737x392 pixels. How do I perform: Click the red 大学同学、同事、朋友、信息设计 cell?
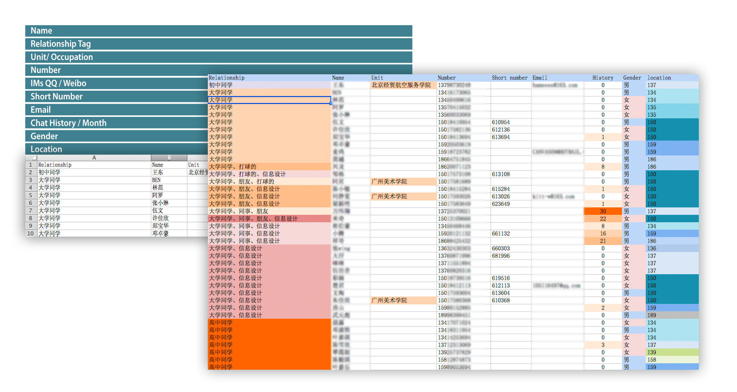[269, 219]
